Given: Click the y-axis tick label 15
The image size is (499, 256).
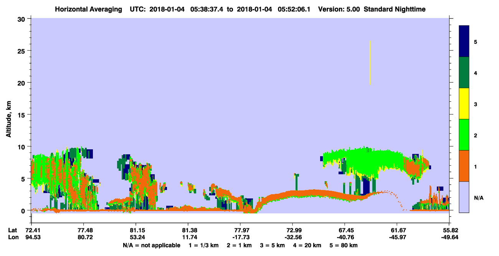Looking at the screenshot, I should (22, 115).
